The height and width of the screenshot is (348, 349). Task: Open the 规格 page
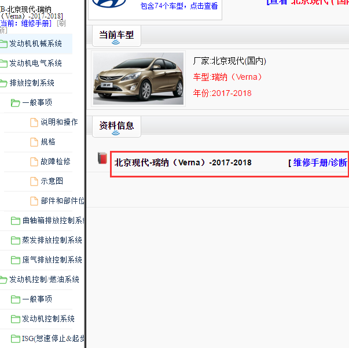(x=48, y=142)
